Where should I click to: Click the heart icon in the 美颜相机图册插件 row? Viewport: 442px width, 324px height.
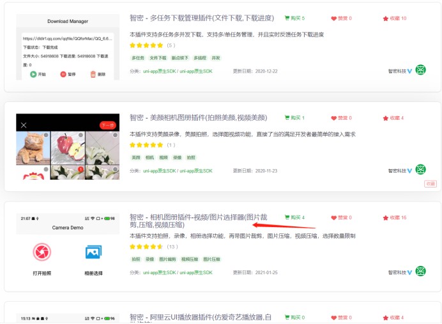334,118
